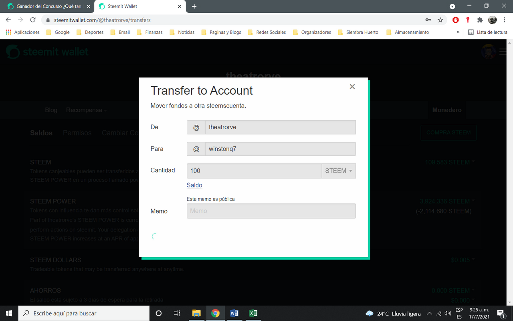Open the saved password key icon
The image size is (513, 321).
pos(428,20)
